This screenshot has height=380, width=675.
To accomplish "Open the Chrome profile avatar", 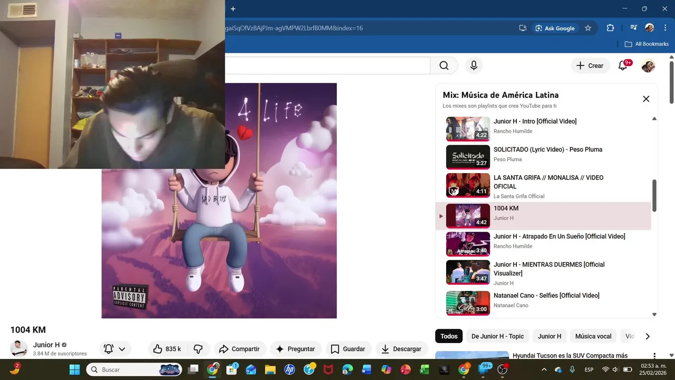I will click(650, 28).
